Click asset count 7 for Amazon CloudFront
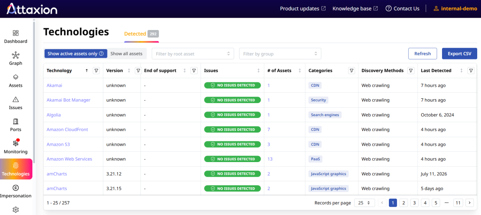Image resolution: width=481 pixels, height=215 pixels. click(269, 130)
